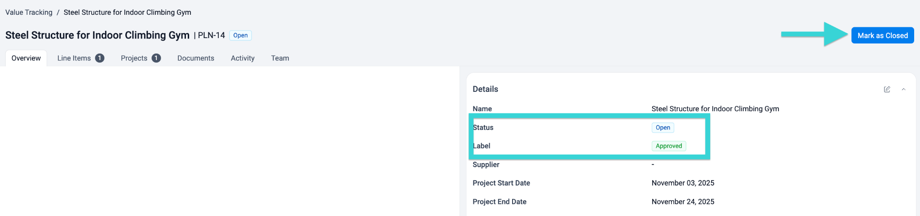
Task: Click the November 03, 2025 start date
Action: 683,183
